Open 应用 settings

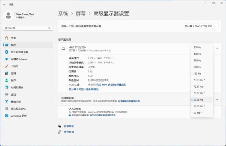(x=28, y=73)
